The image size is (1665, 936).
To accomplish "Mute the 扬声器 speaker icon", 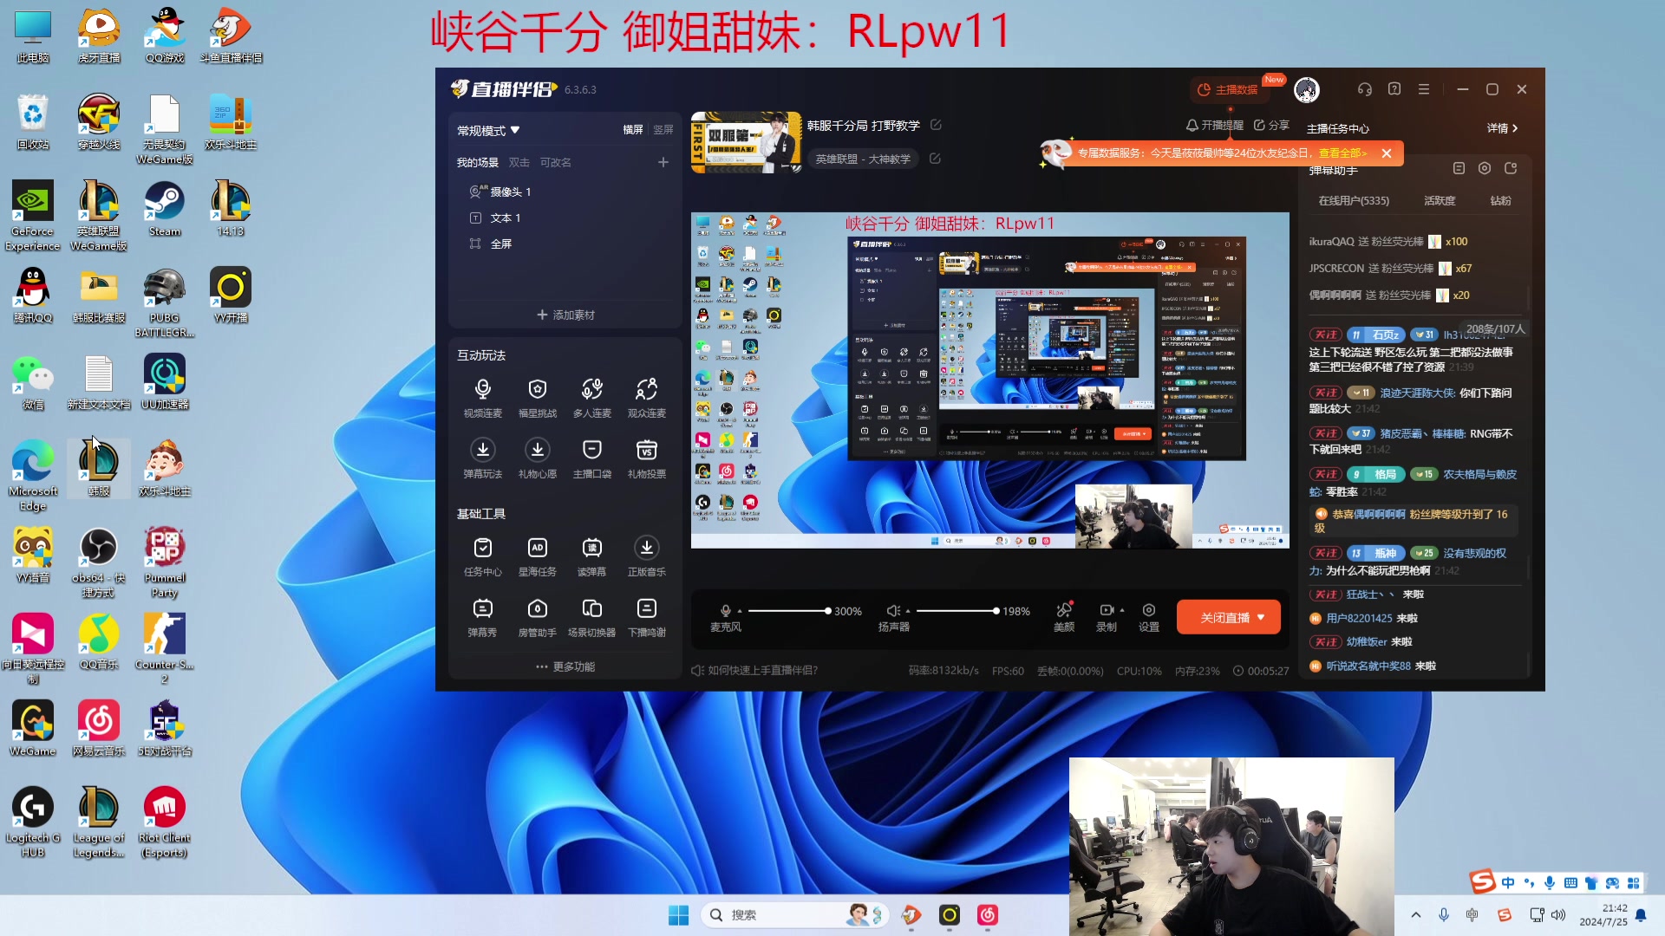I will click(x=892, y=610).
